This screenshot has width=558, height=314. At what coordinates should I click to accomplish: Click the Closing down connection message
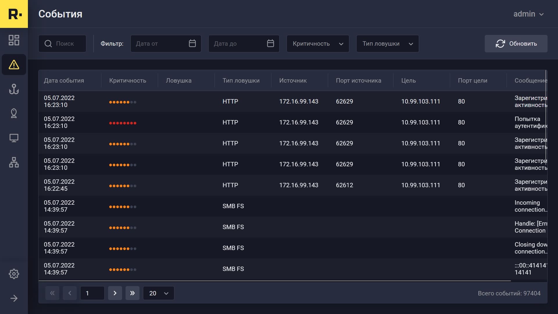tap(531, 248)
